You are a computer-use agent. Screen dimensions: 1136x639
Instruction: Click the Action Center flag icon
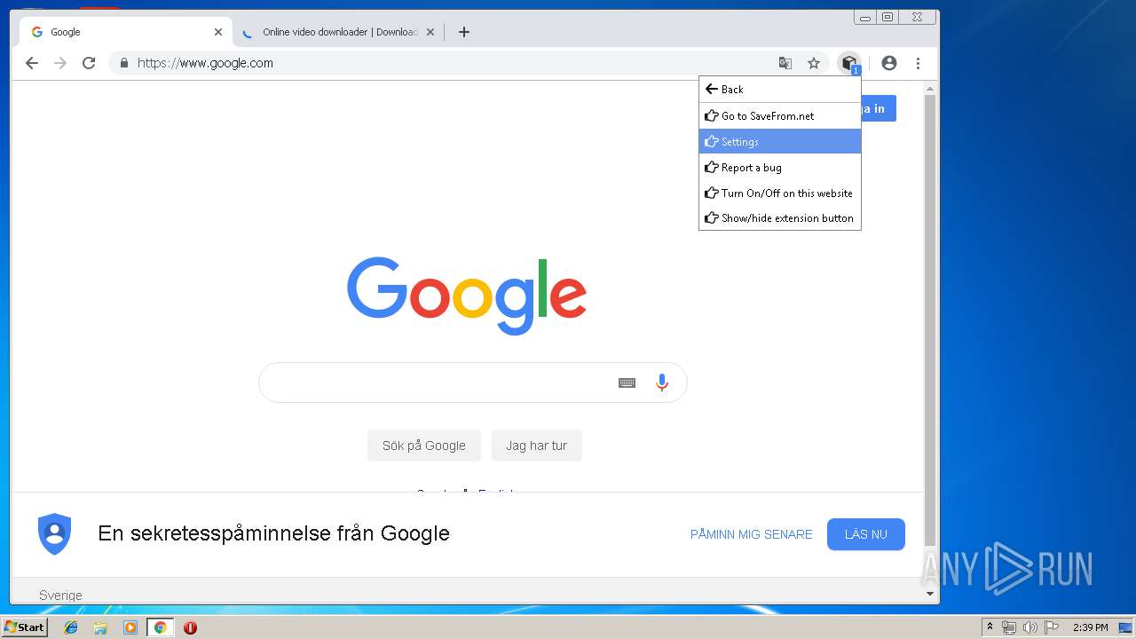point(1052,627)
